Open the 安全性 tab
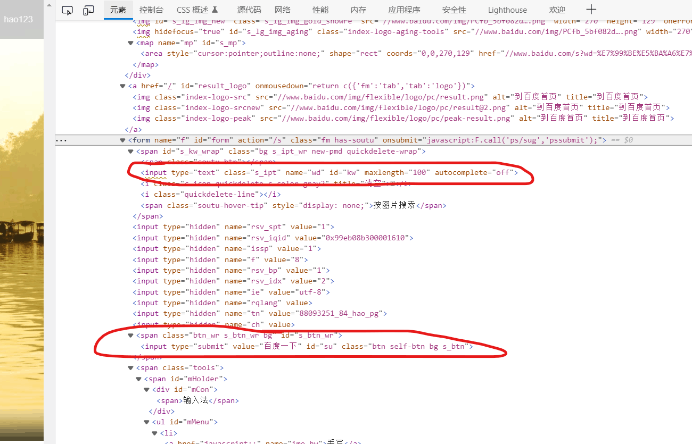 click(x=454, y=10)
